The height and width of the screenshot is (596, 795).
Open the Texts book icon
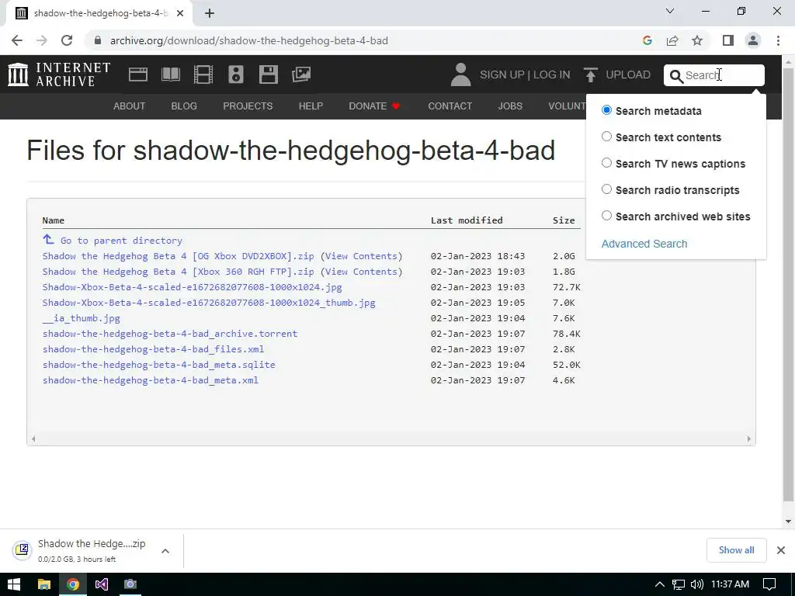click(170, 74)
